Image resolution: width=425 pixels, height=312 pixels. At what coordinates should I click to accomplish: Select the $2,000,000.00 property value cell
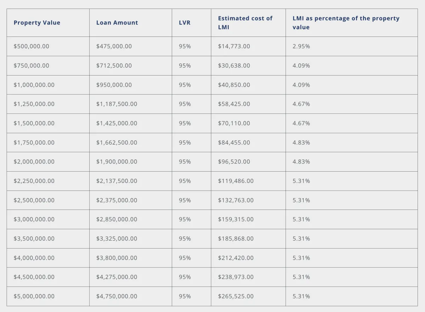click(34, 162)
